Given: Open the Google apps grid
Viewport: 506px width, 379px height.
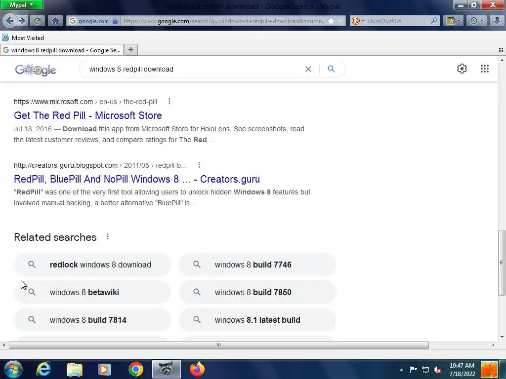Looking at the screenshot, I should 484,69.
